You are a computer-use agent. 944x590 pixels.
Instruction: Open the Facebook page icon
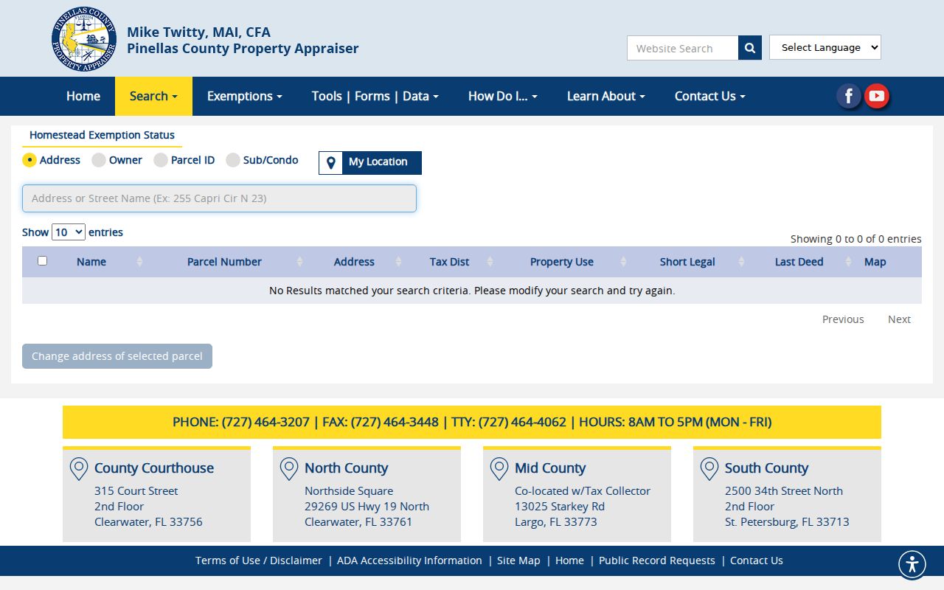pos(849,96)
